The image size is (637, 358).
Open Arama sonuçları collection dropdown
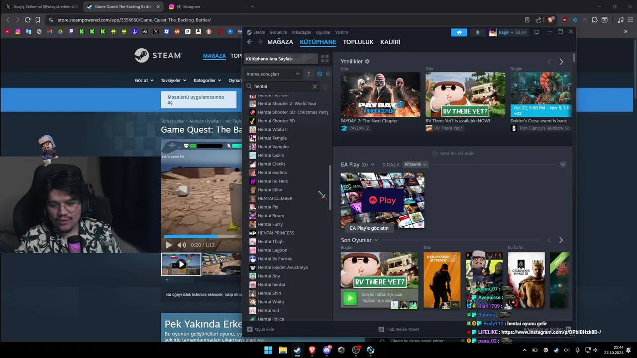point(273,74)
